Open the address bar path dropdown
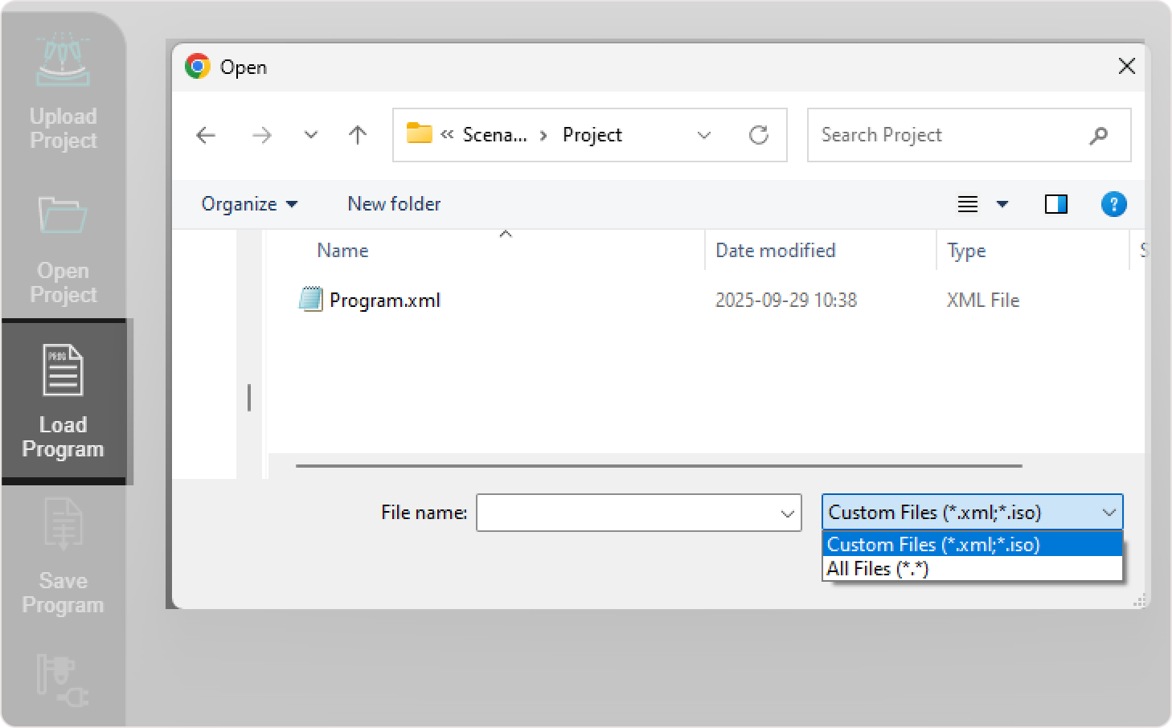Viewport: 1172px width, 728px height. (704, 135)
